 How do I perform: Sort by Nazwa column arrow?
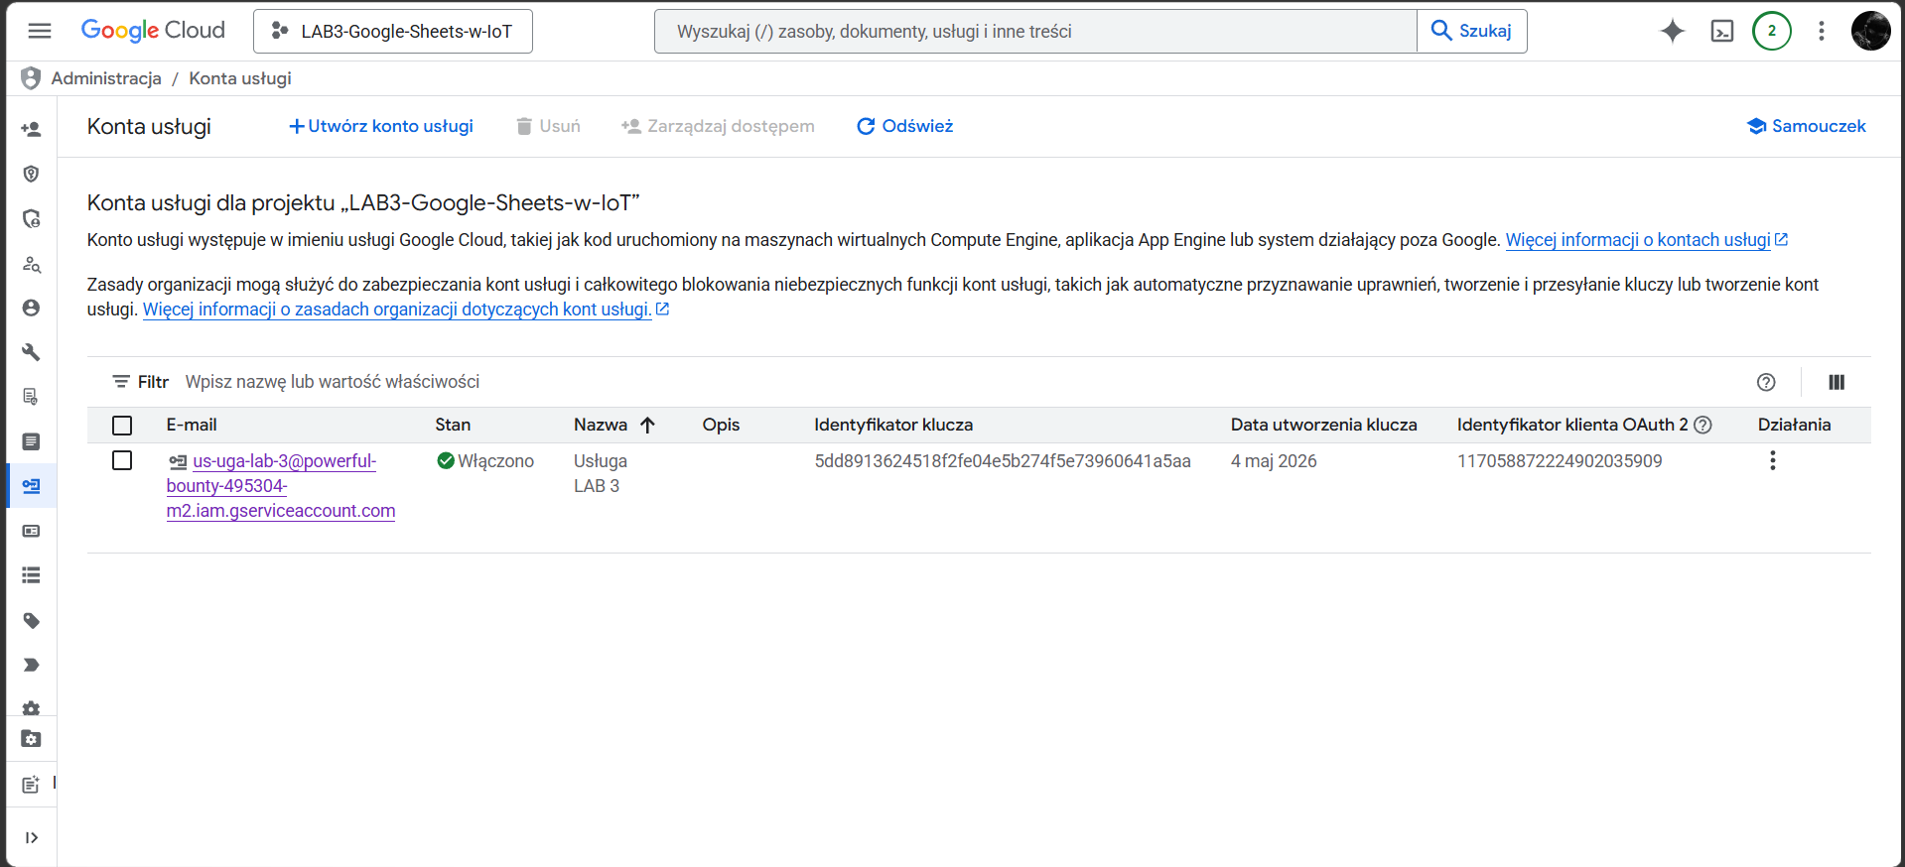tap(648, 425)
